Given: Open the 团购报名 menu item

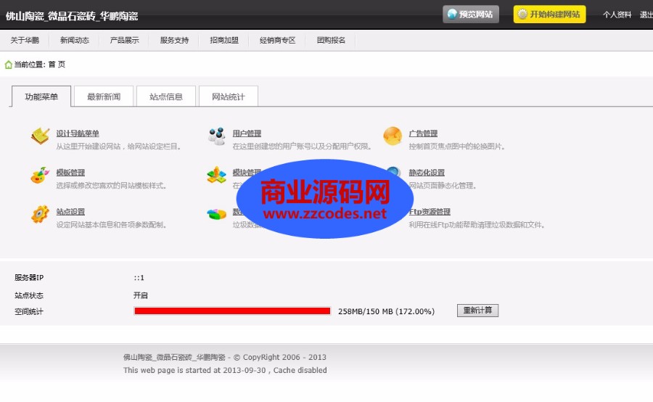Looking at the screenshot, I should click(331, 41).
